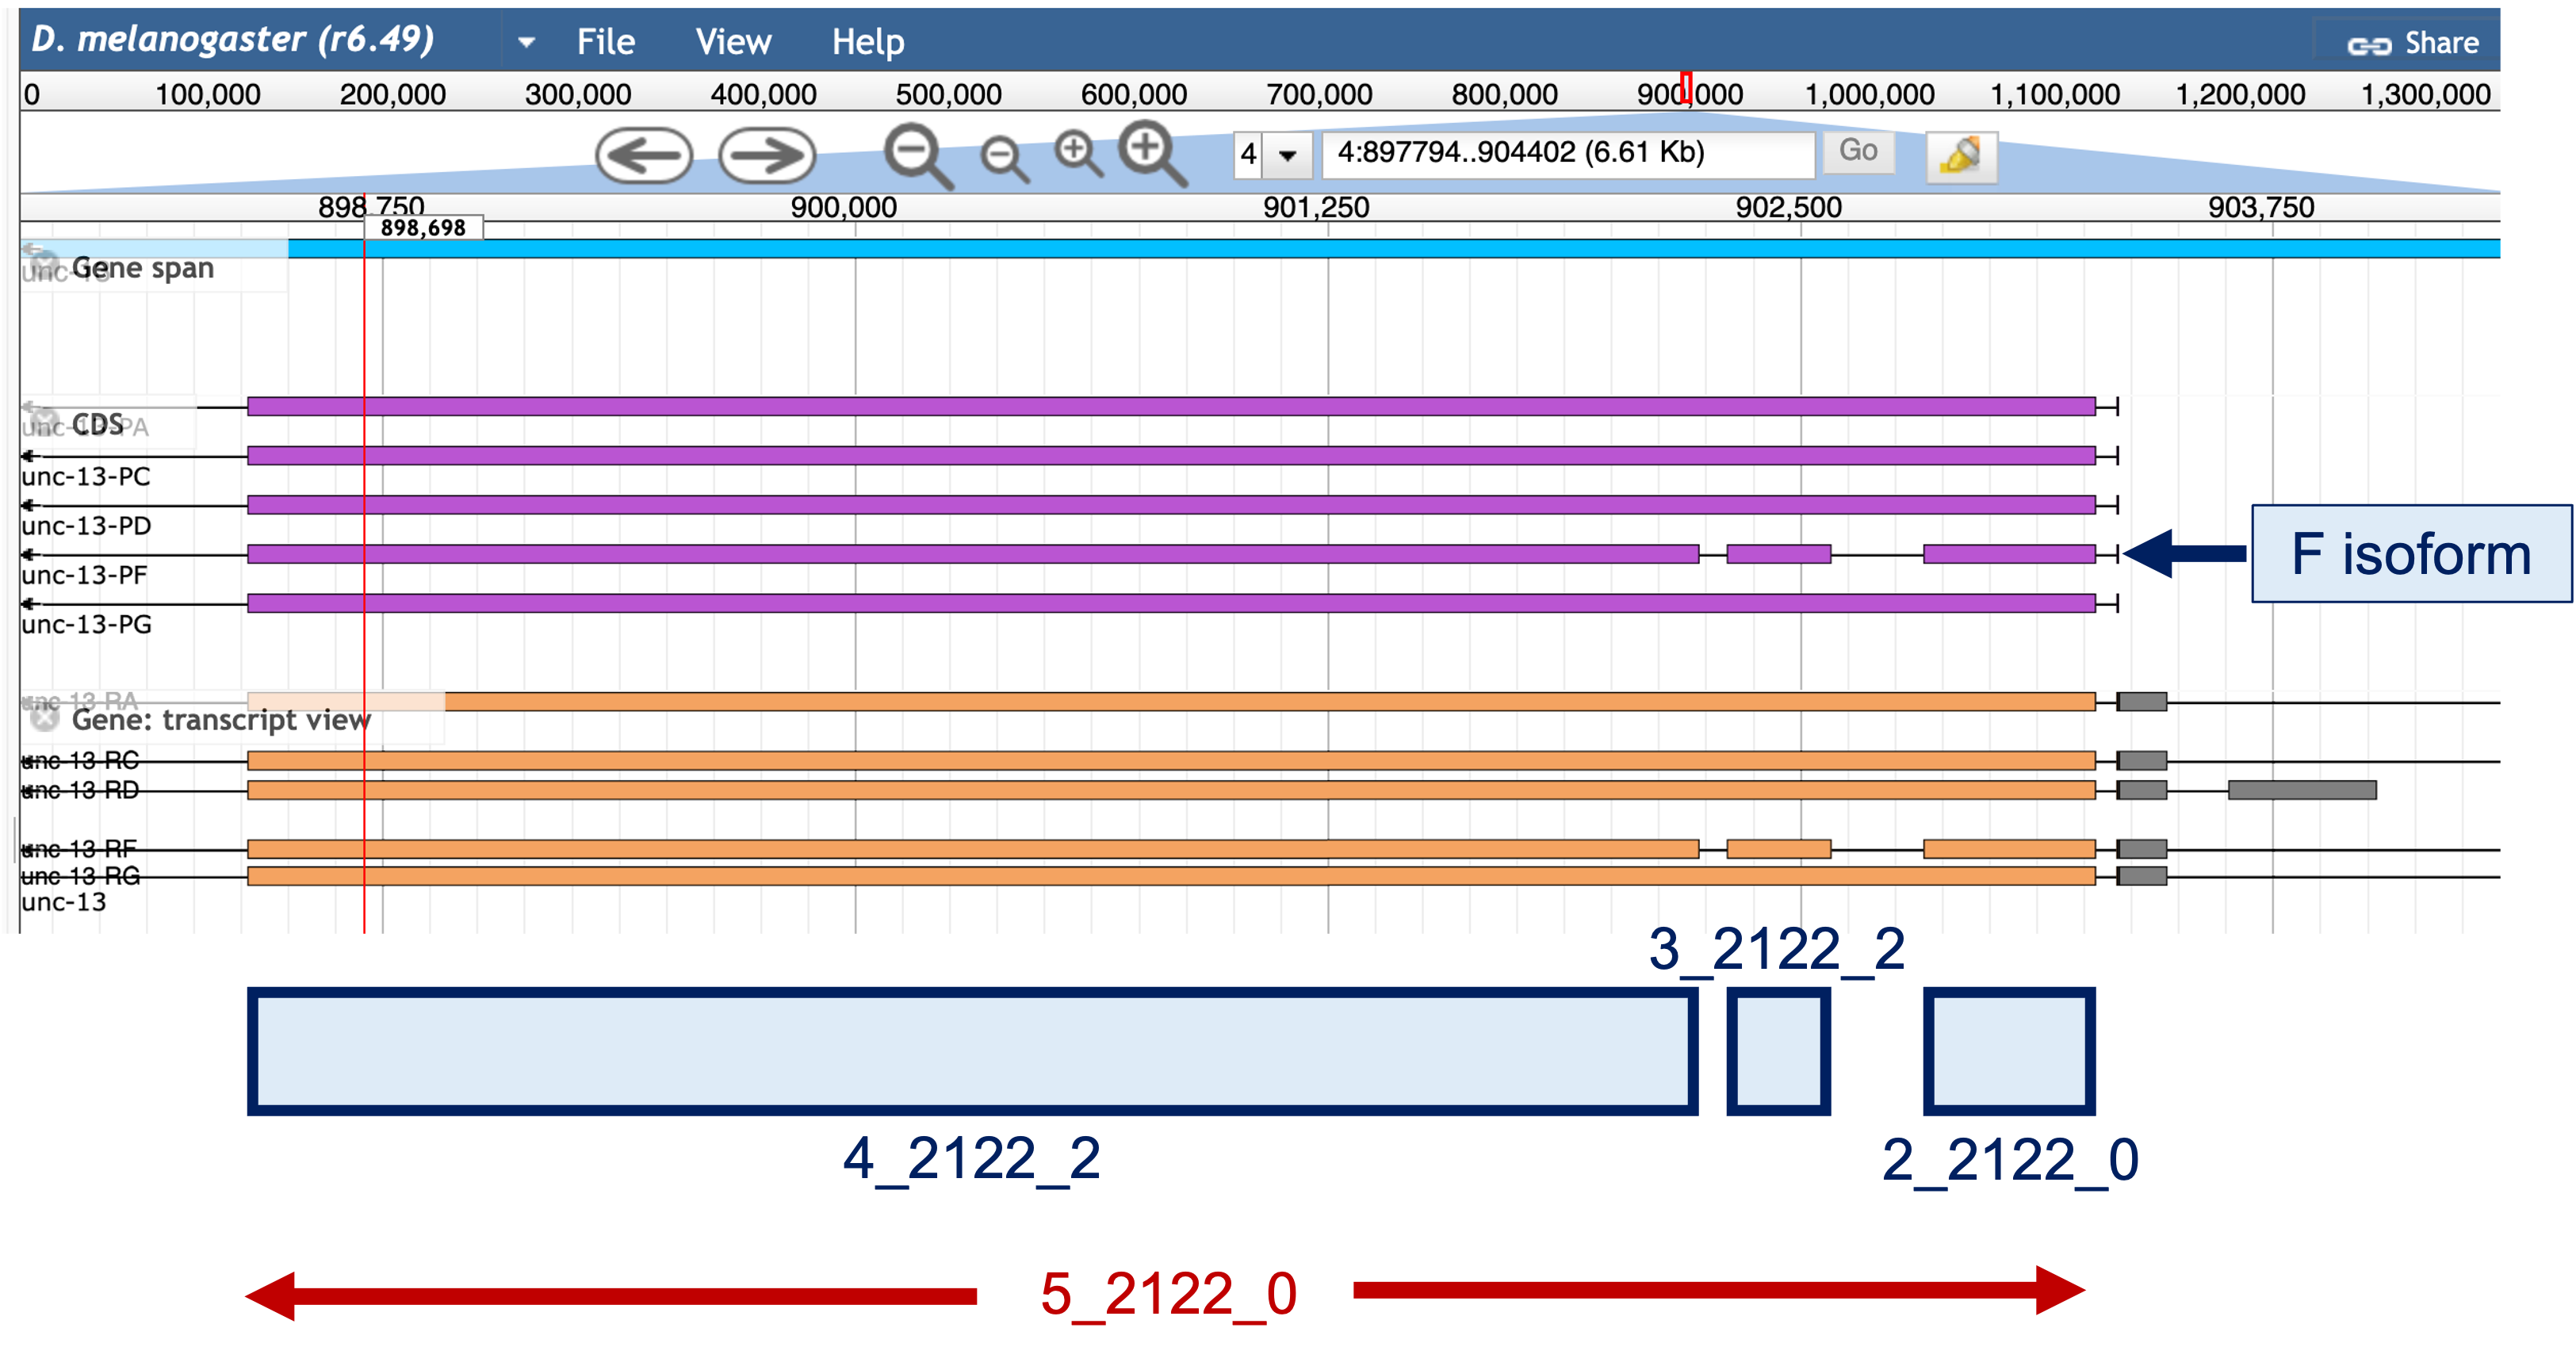This screenshot has height=1366, width=2576.
Task: Click the Share button
Action: click(2413, 43)
